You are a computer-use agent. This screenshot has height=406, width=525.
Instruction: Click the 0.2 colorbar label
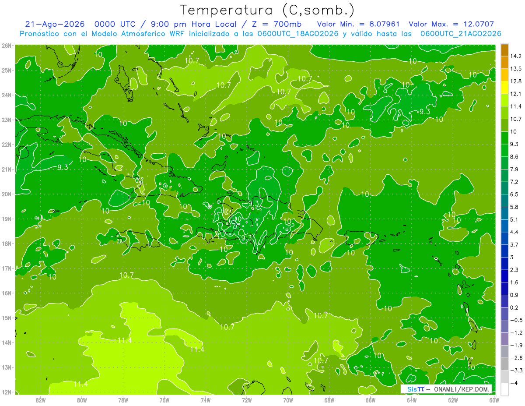(514, 307)
